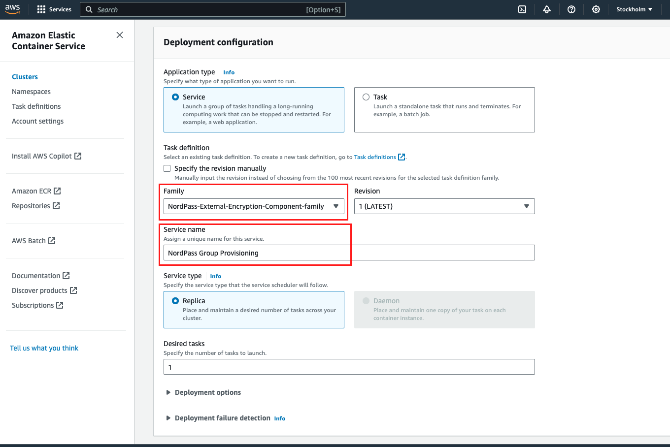Click the Desired tasks input field

click(x=349, y=367)
